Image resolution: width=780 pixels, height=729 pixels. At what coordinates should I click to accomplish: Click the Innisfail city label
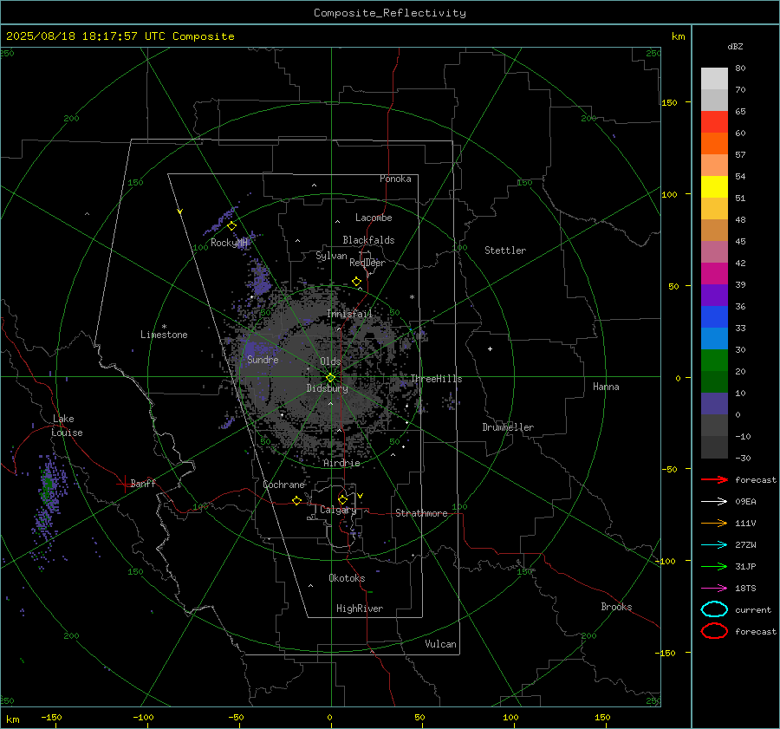click(x=350, y=314)
